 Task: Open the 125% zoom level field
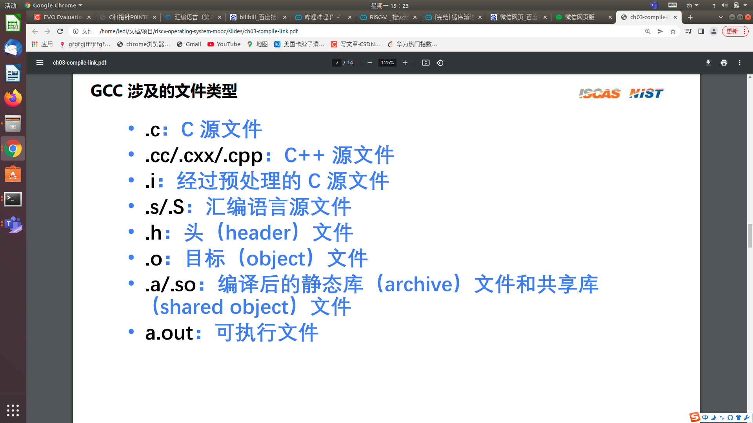[x=387, y=63]
